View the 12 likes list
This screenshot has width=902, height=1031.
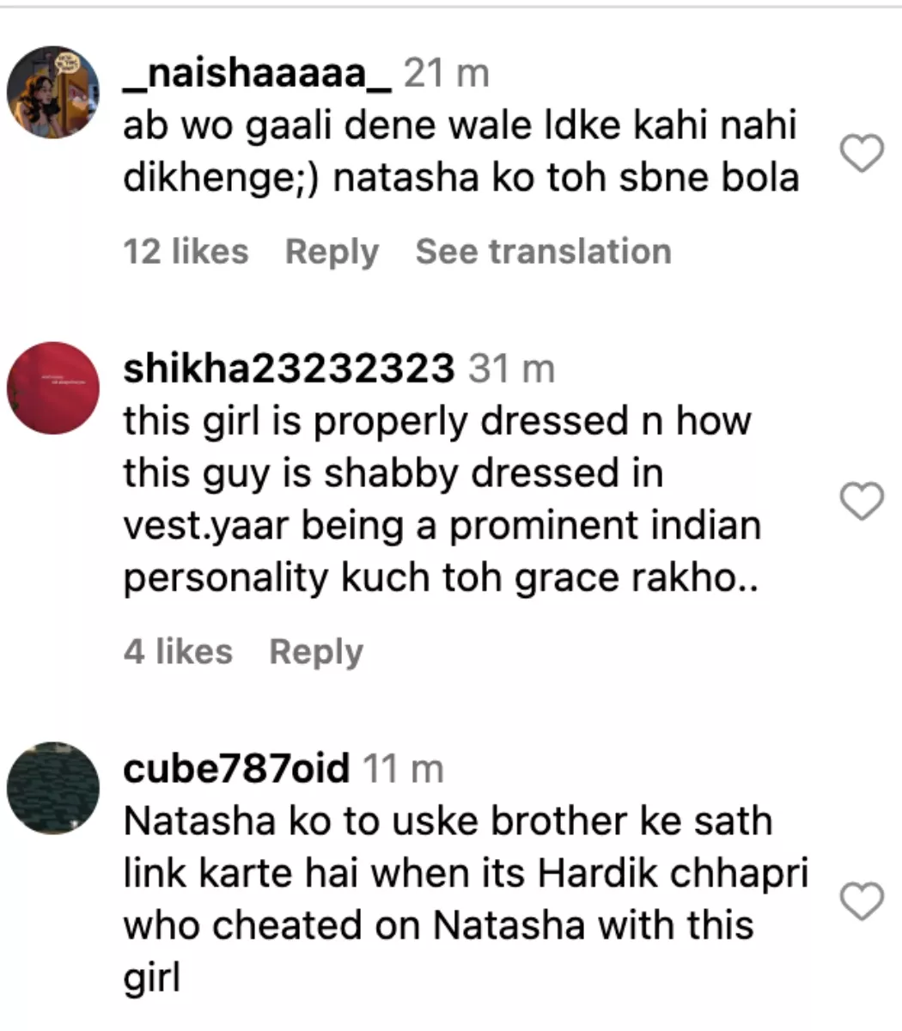(x=186, y=252)
